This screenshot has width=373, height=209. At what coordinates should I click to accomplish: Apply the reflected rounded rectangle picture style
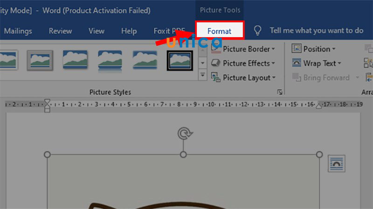[110, 61]
